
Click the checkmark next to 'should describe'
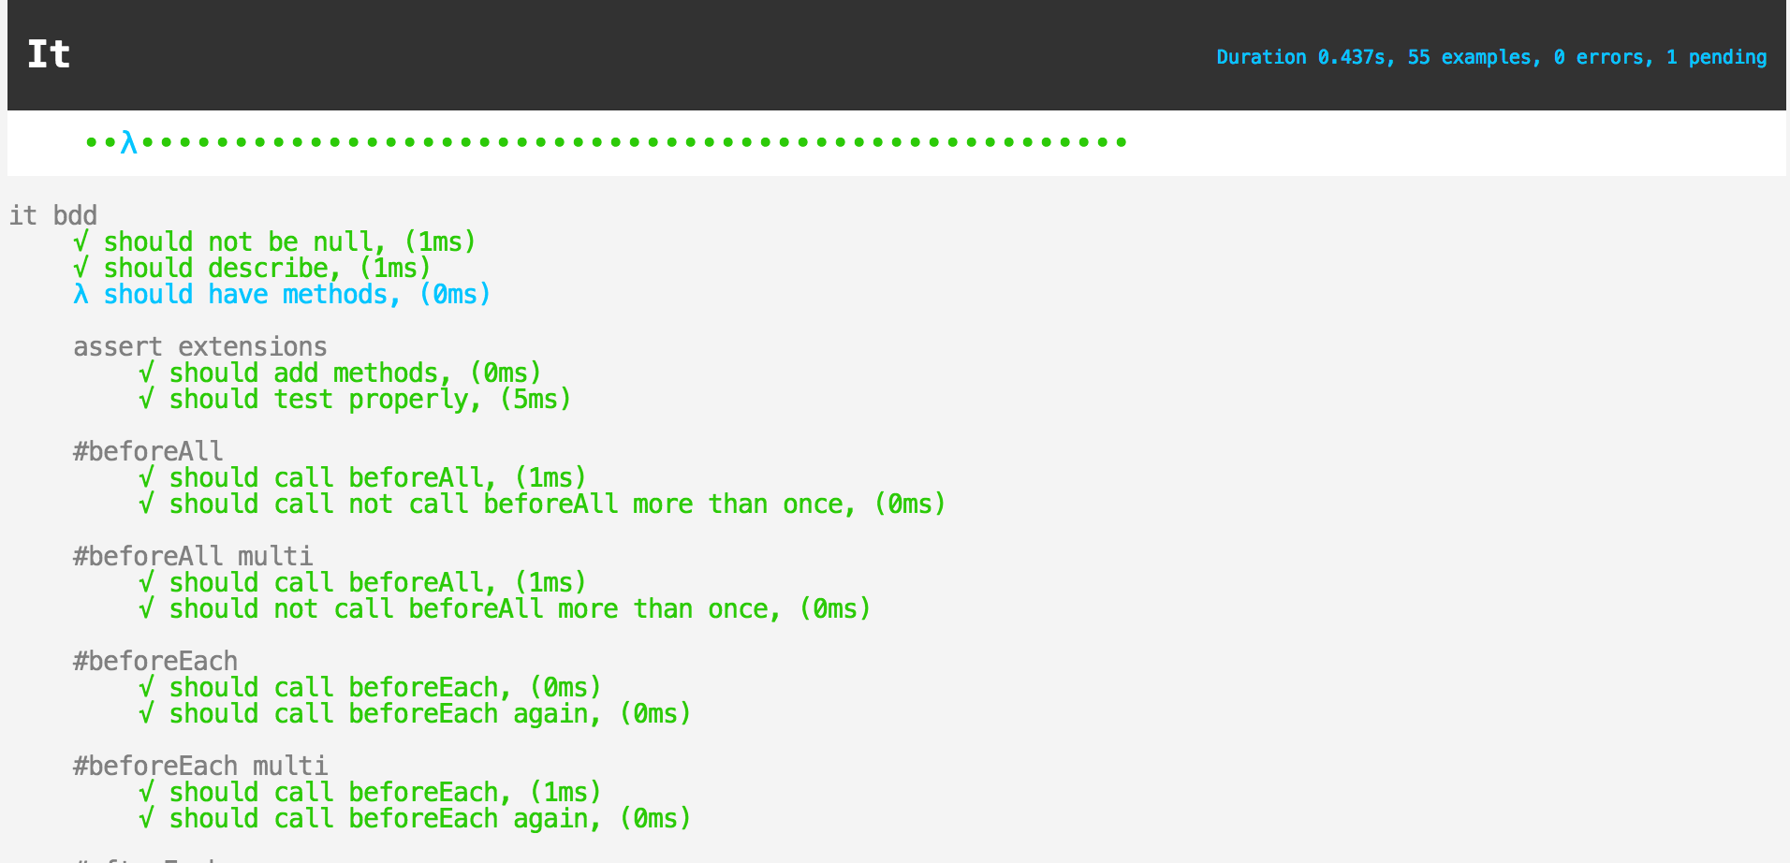tap(81, 269)
